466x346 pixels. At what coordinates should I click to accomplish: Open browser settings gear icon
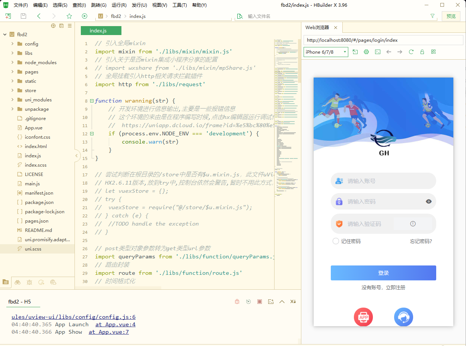point(366,52)
